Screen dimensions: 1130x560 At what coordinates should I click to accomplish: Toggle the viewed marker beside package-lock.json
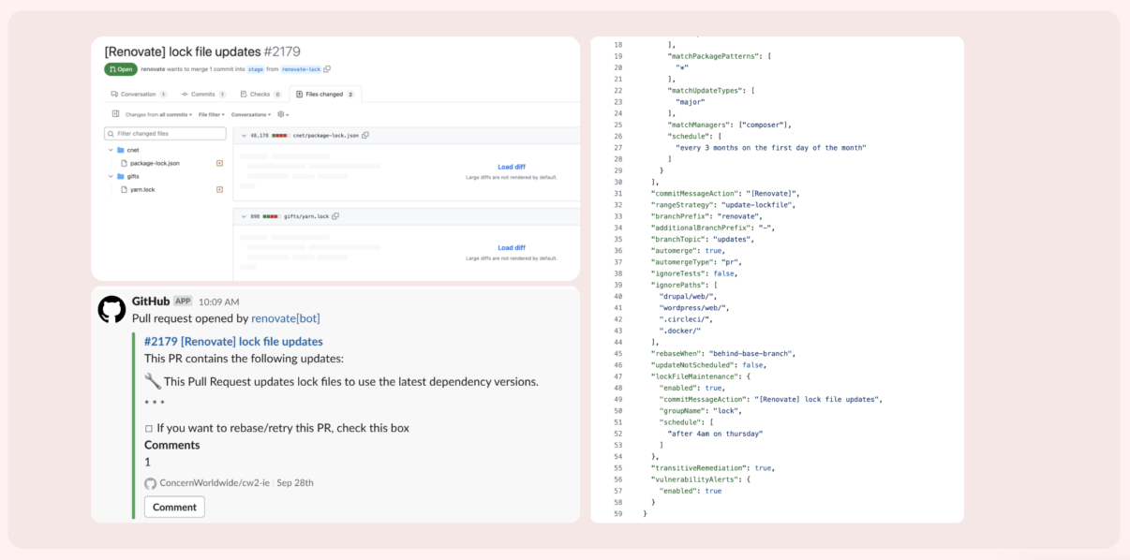219,163
